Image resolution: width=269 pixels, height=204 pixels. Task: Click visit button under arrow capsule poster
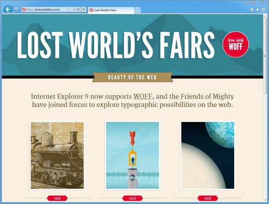tap(133, 198)
